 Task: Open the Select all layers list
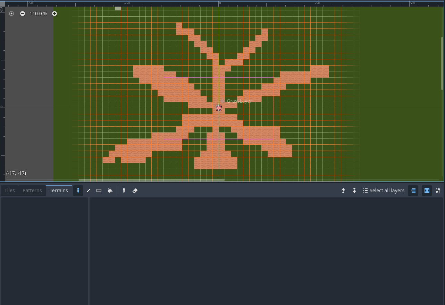384,190
